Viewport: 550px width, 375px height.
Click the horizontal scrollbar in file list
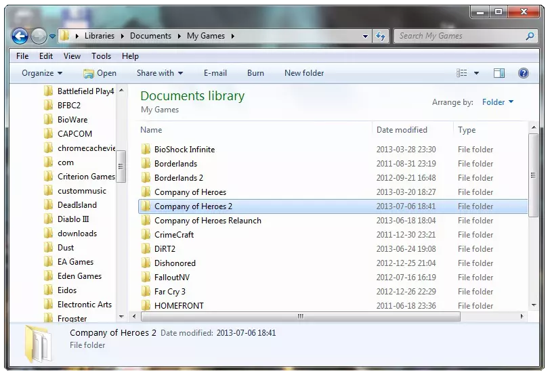coord(300,316)
